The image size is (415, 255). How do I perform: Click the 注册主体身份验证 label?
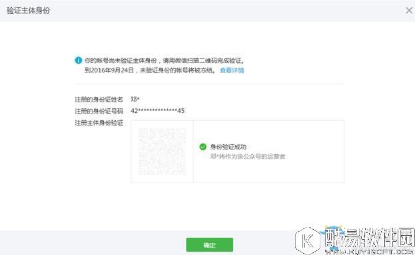point(99,123)
